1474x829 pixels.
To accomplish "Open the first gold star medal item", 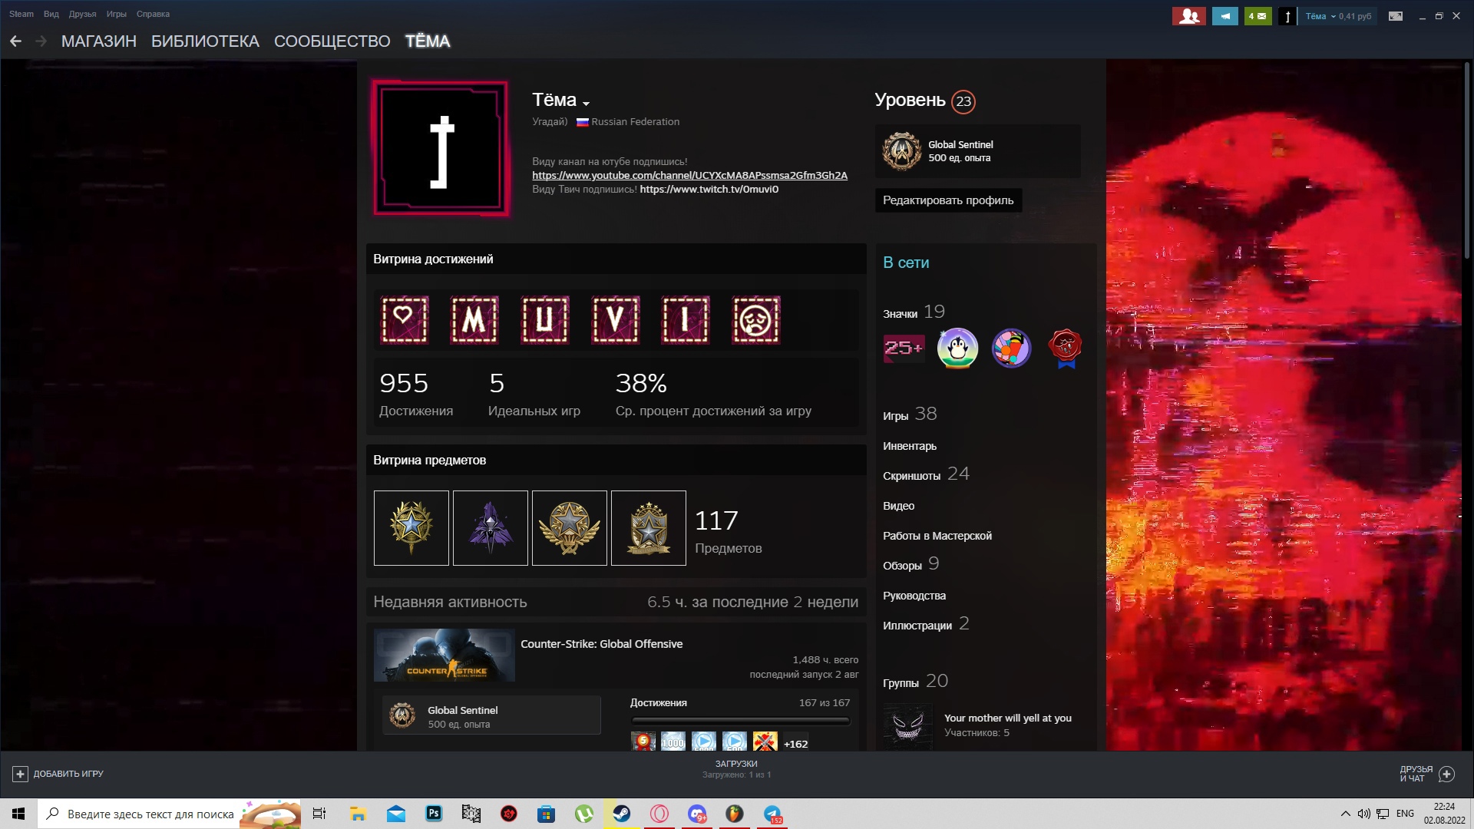I will click(x=411, y=528).
